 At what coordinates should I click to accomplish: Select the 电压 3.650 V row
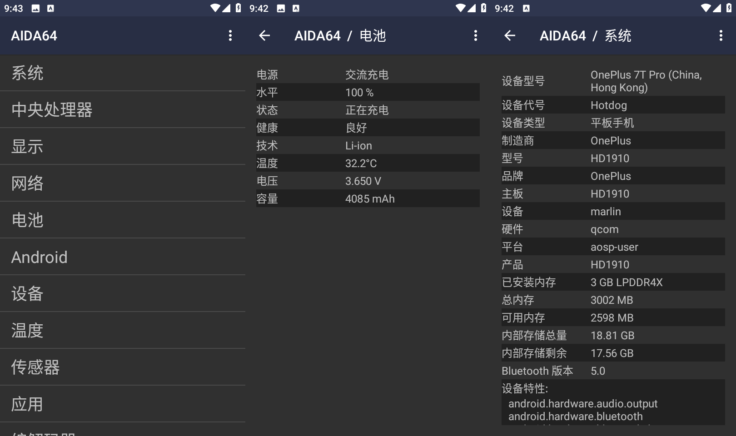[368, 181]
